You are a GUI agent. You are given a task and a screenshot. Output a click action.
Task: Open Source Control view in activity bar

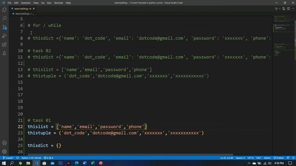click(4, 27)
